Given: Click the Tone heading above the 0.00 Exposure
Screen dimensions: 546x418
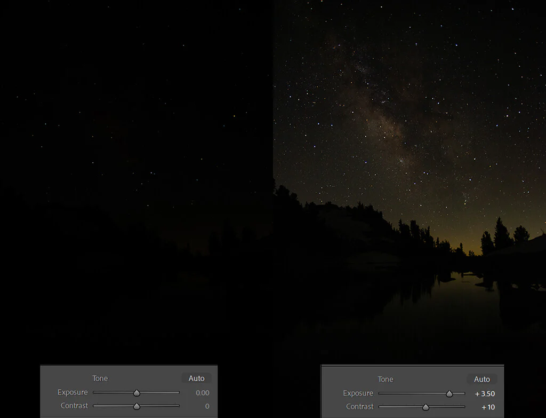Looking at the screenshot, I should [100, 378].
